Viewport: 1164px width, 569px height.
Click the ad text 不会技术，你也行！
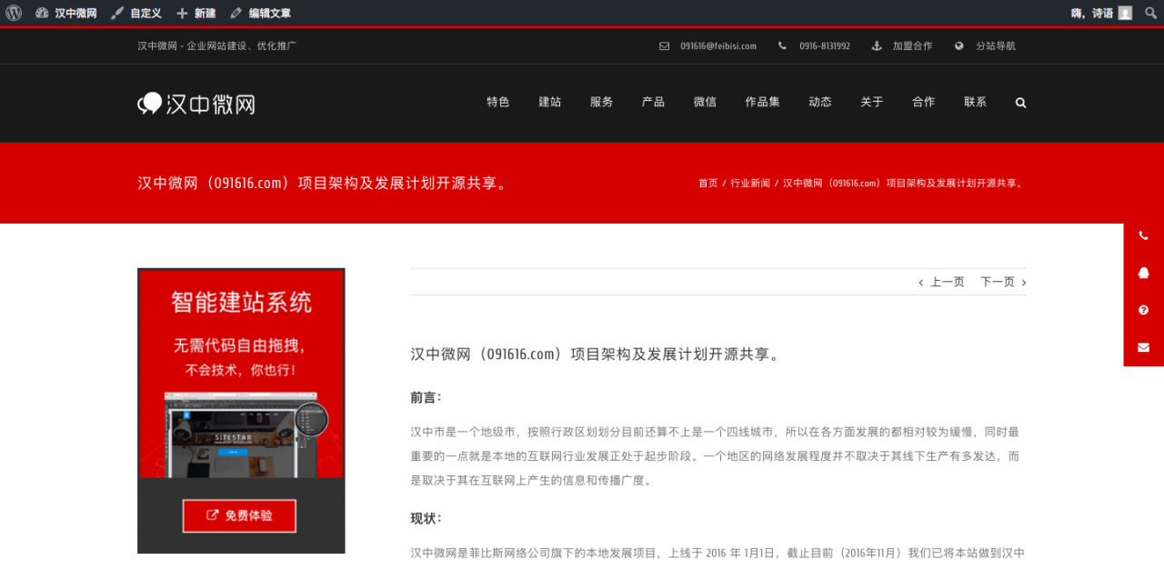240,371
